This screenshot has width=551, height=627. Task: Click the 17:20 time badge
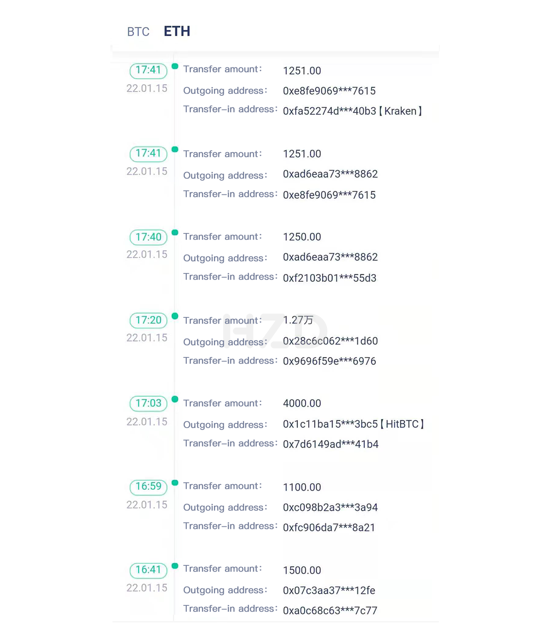coord(149,320)
